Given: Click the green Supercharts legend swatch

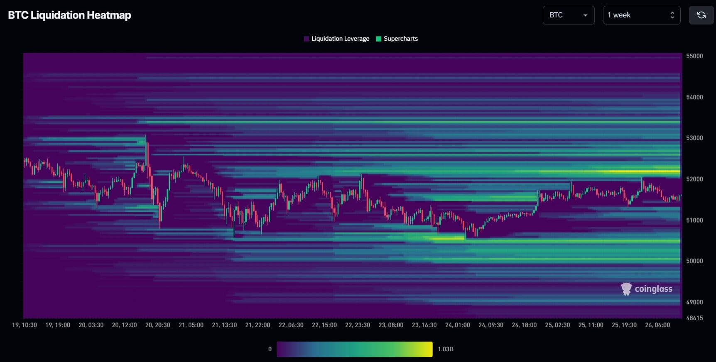Looking at the screenshot, I should pyautogui.click(x=379, y=39).
